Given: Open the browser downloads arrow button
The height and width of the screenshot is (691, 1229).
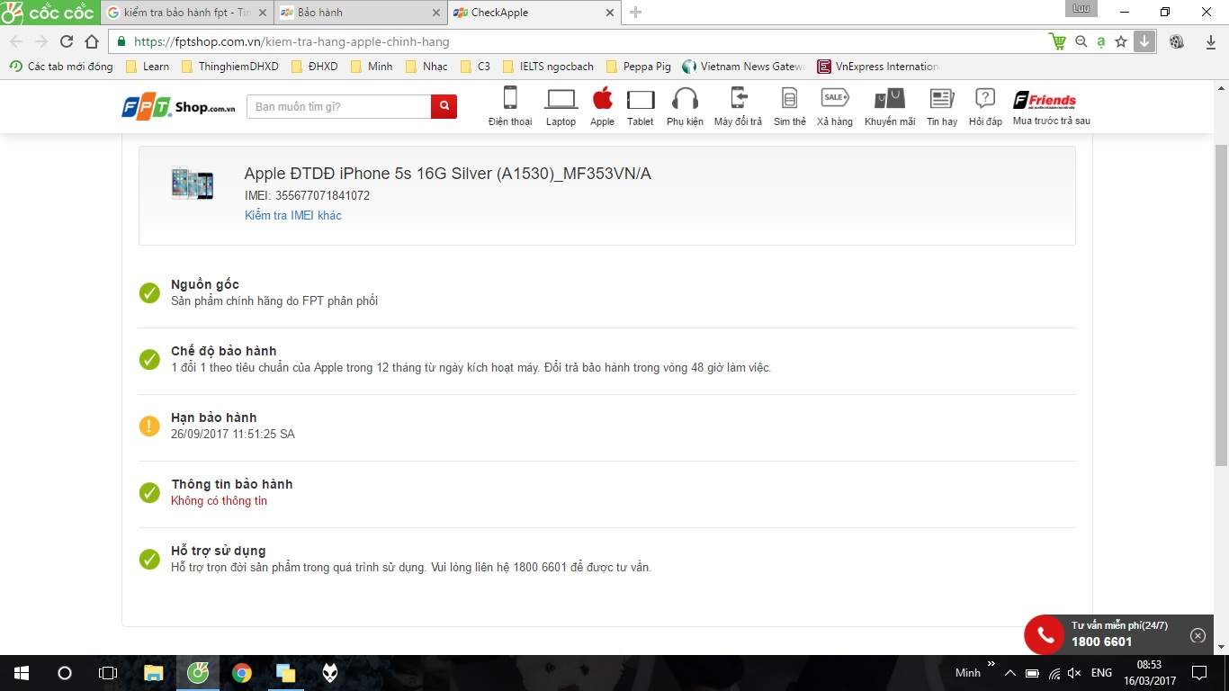Looking at the screenshot, I should 1144,41.
